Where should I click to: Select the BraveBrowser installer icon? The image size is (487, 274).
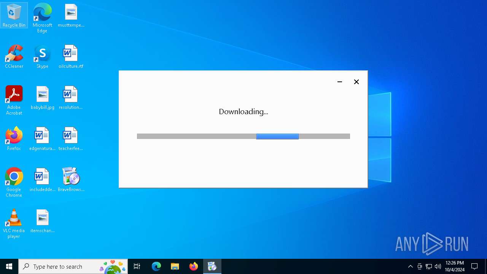point(71,180)
